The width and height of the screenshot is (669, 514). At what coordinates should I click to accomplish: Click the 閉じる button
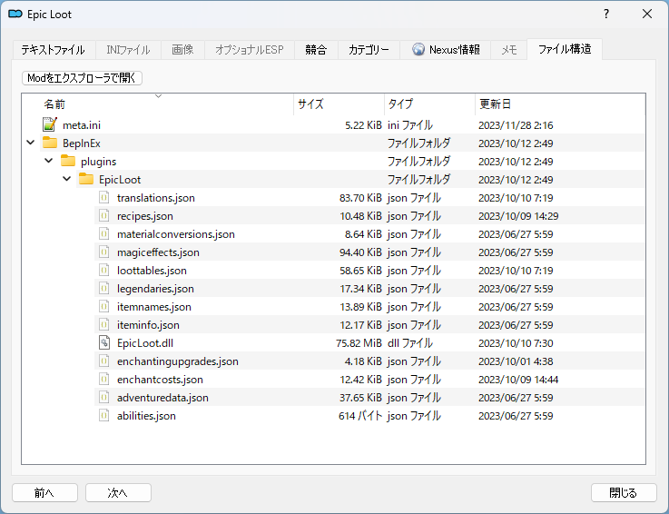click(624, 492)
